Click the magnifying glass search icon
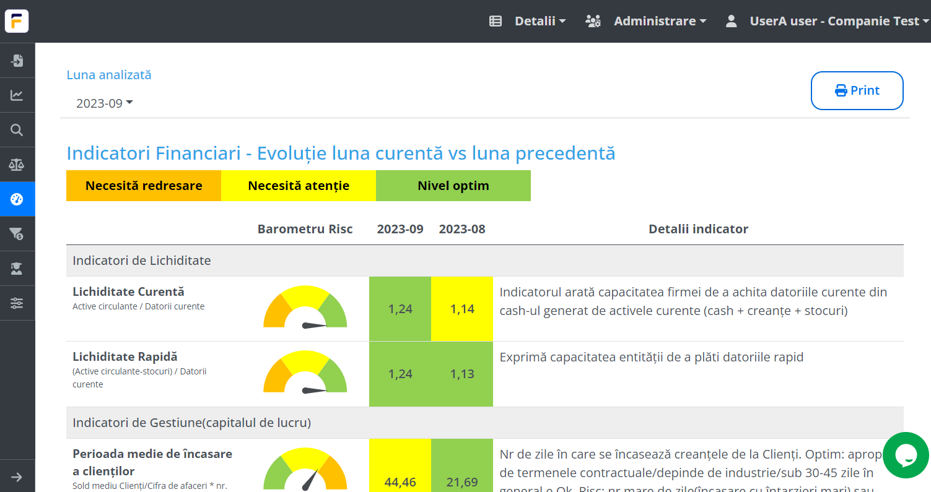 pyautogui.click(x=17, y=130)
